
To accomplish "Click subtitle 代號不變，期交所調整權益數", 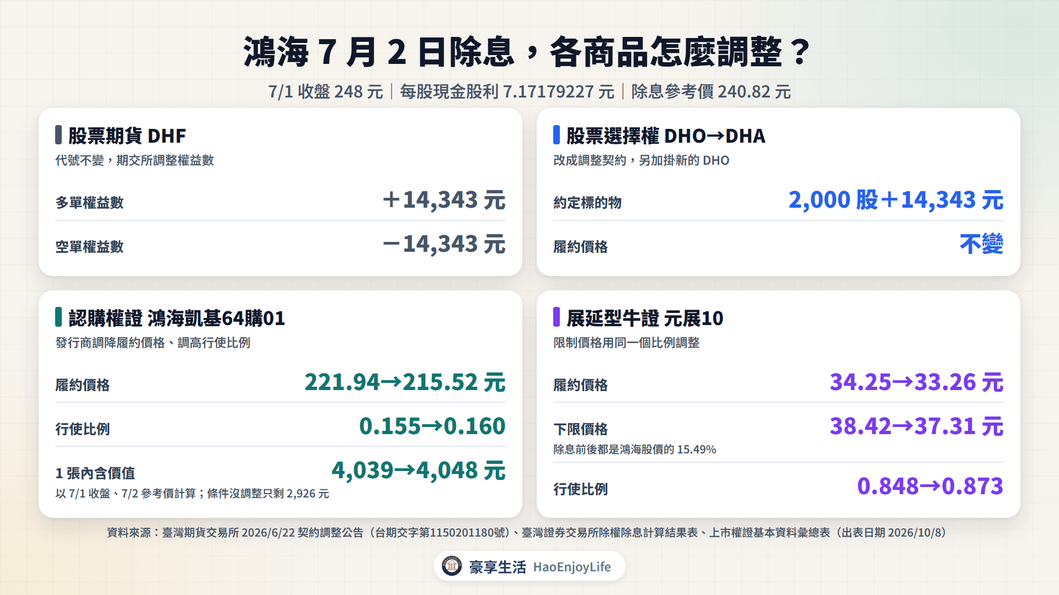I will pyautogui.click(x=135, y=160).
